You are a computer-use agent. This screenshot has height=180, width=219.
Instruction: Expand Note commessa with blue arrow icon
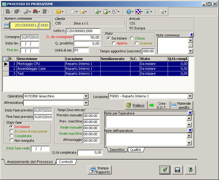191,35
